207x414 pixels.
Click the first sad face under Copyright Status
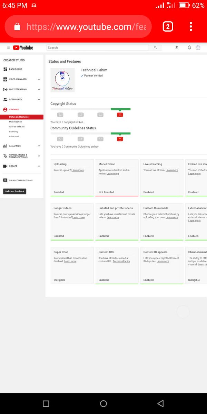point(60,115)
